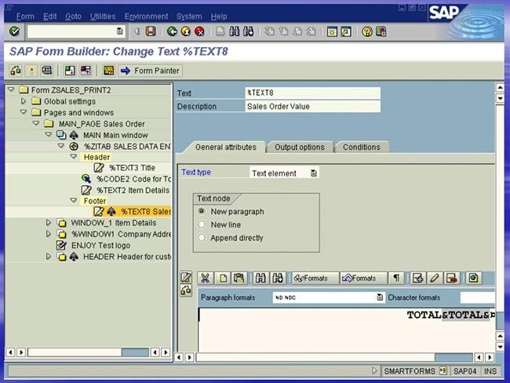Click the Activate form icon
Screen dimensions: 510x383
pos(31,71)
